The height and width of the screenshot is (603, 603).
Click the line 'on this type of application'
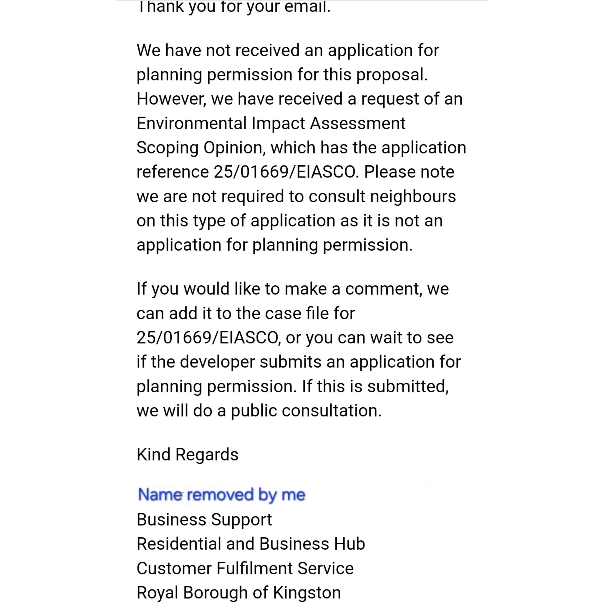(x=289, y=221)
